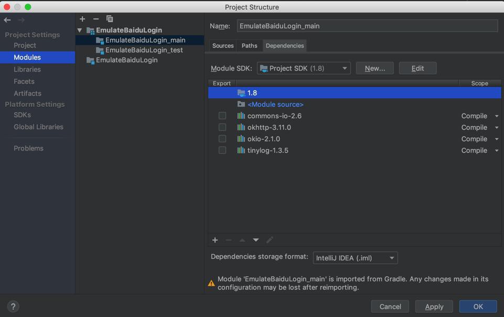The height and width of the screenshot is (317, 504).
Task: Collapse the EmulateBaiduLogin tree node
Action: [80, 30]
